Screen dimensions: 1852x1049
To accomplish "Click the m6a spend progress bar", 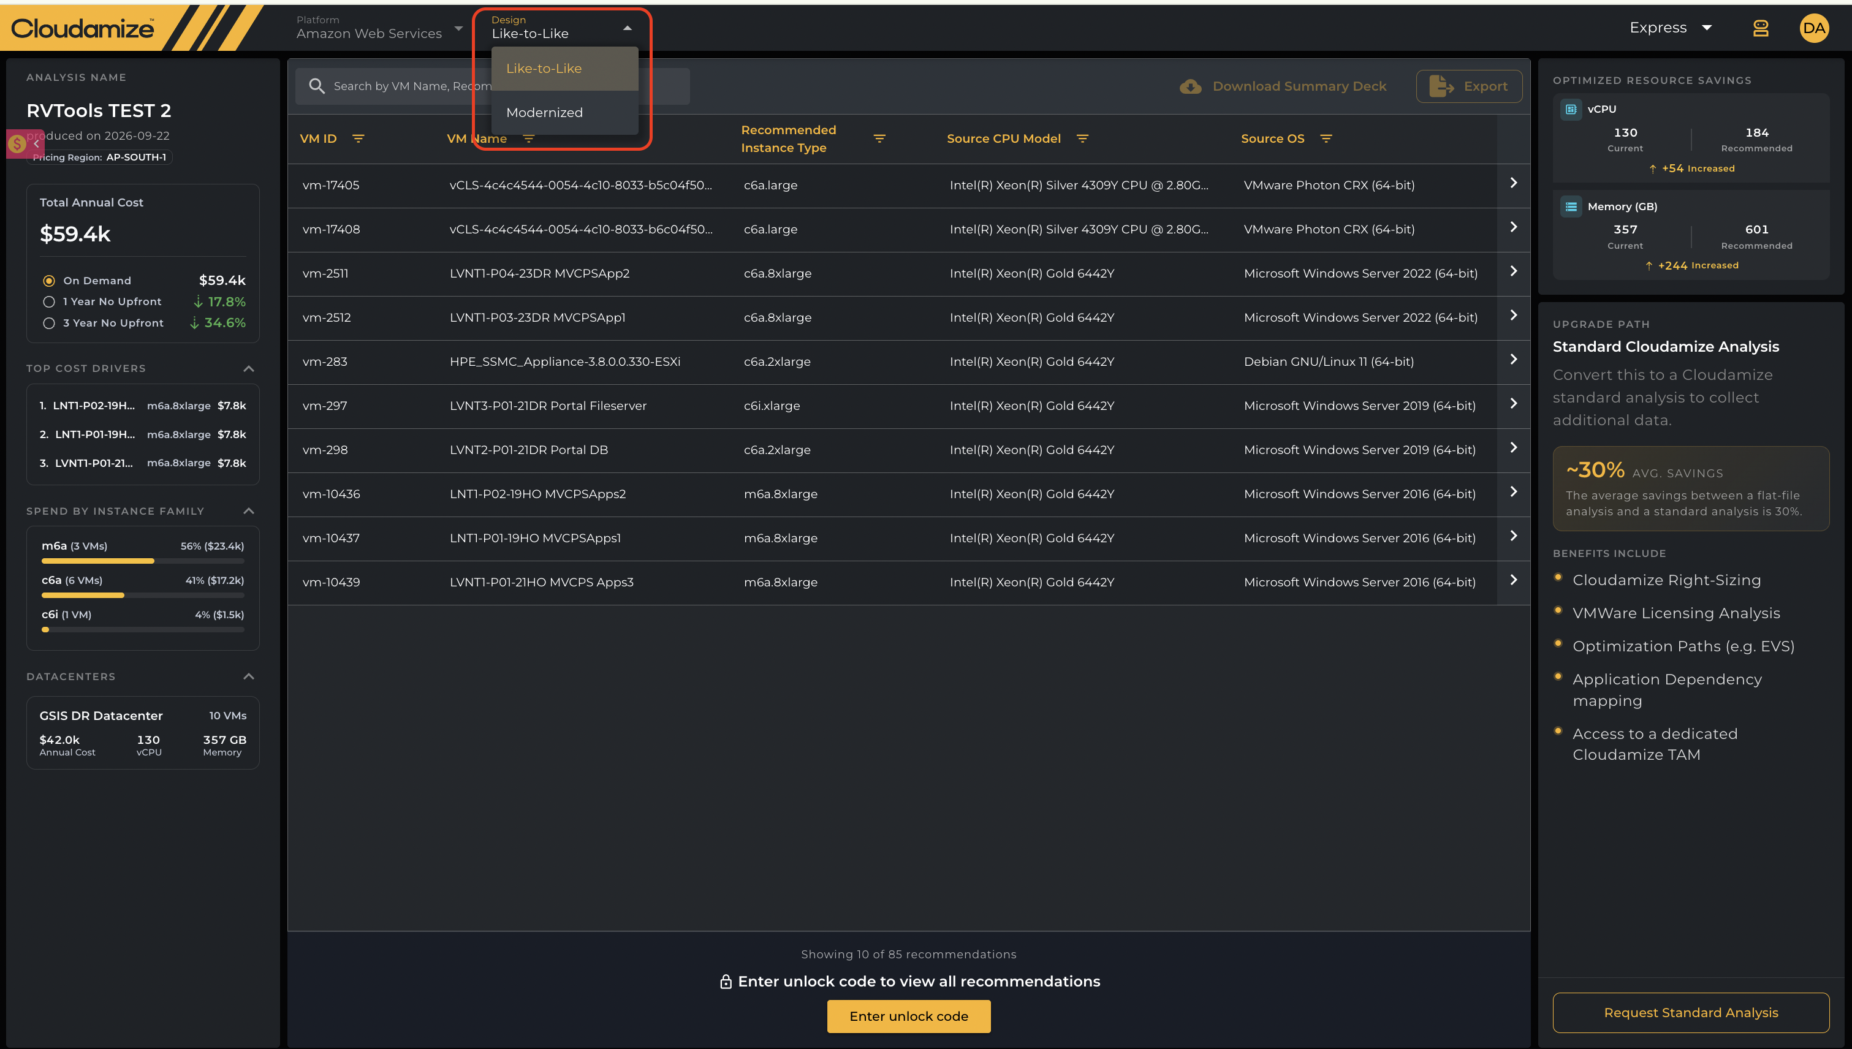I will pyautogui.click(x=143, y=561).
